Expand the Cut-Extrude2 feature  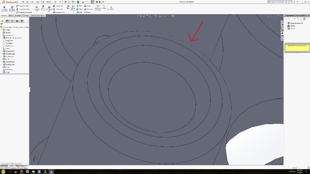tap(1, 64)
